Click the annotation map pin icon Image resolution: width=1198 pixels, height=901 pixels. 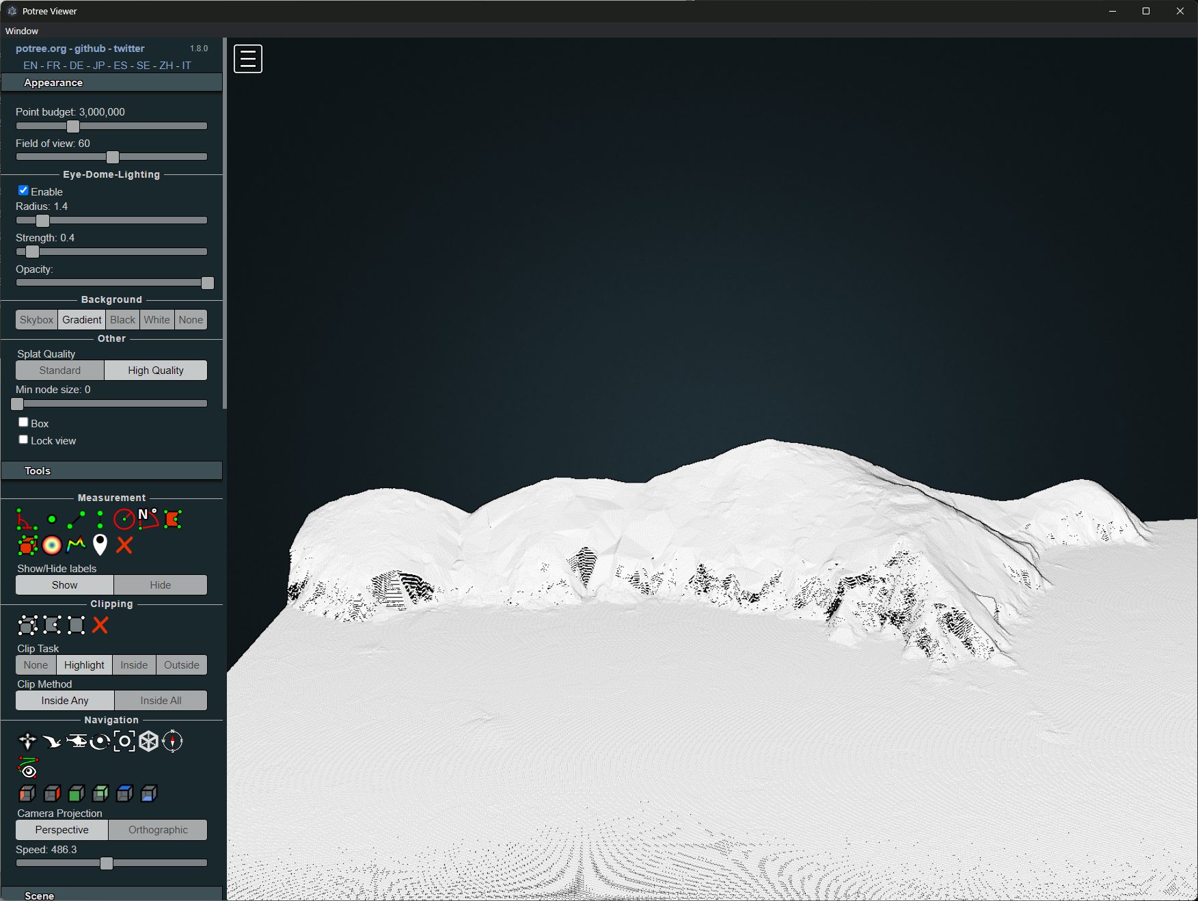(x=100, y=545)
